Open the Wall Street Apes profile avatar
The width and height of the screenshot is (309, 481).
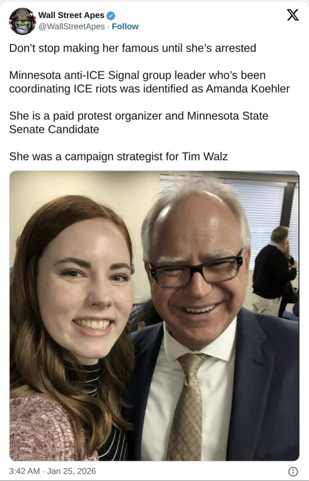point(23,21)
